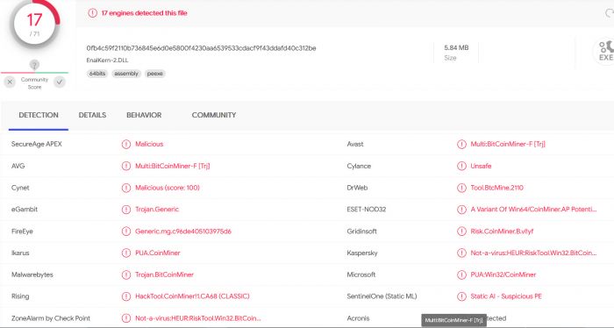Click the alert icon in Avast row
The width and height of the screenshot is (614, 328).
[461, 144]
